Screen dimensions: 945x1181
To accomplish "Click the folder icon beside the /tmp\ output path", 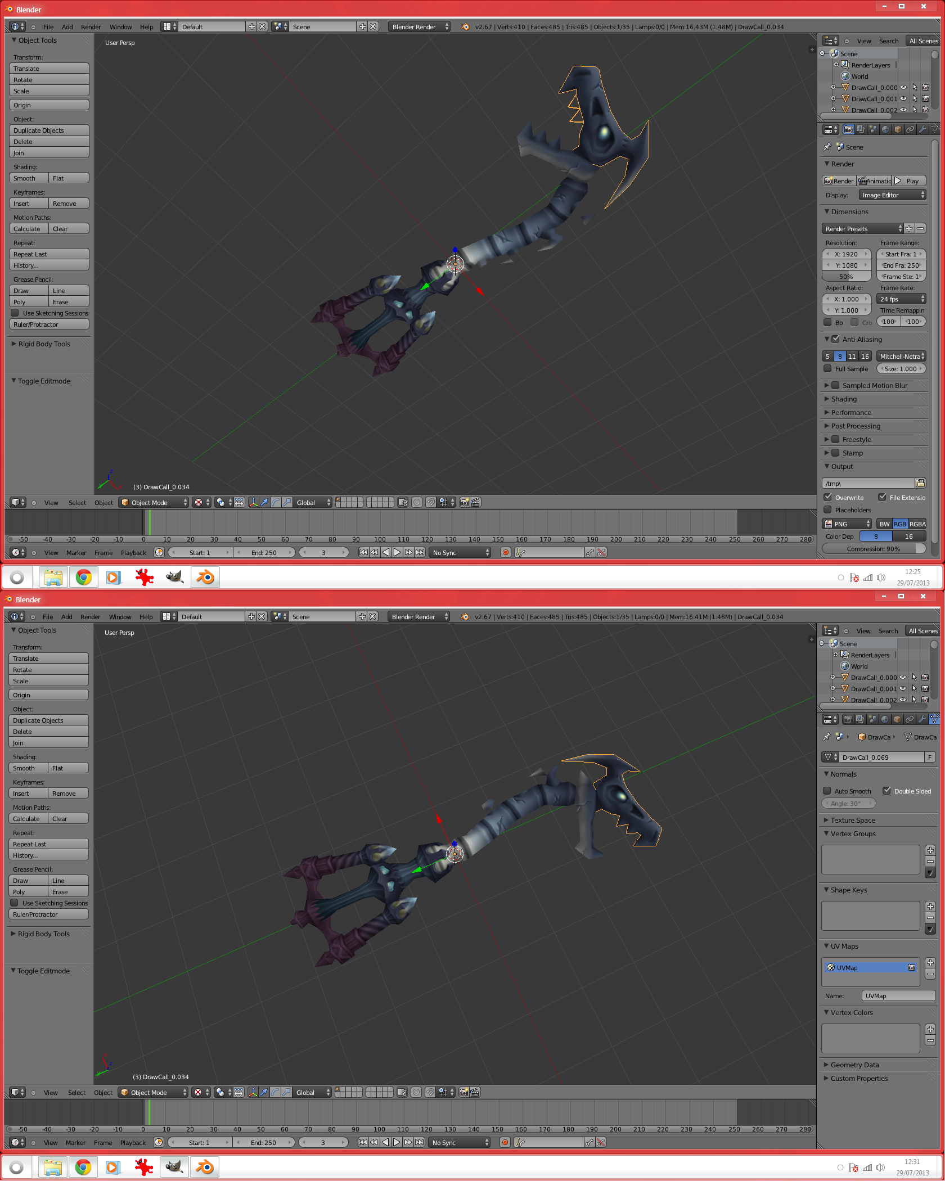I will point(920,483).
